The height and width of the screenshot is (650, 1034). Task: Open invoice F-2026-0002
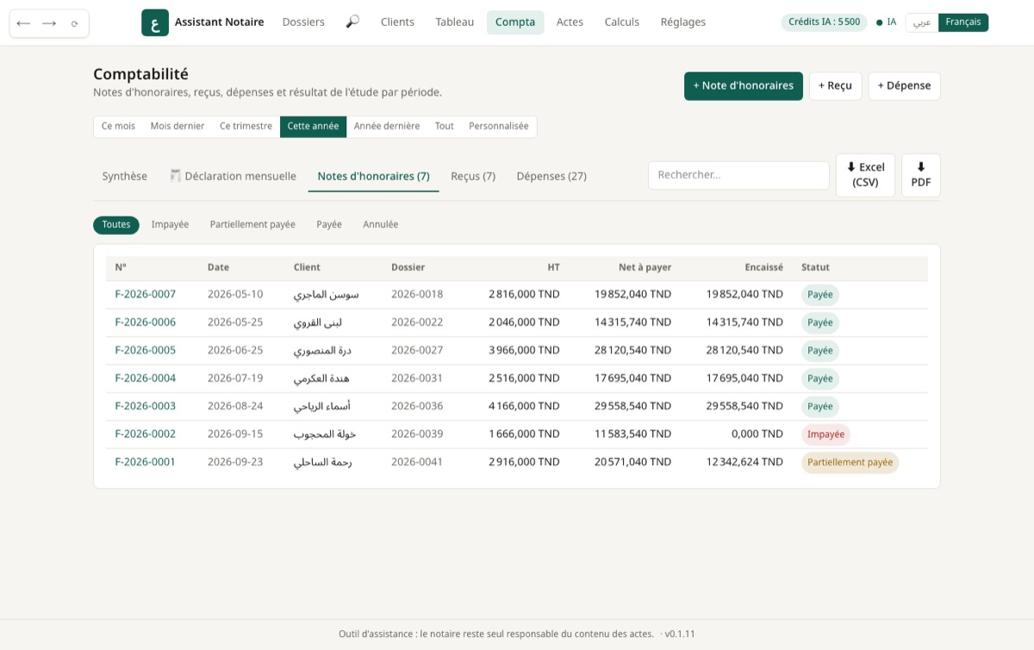point(146,434)
